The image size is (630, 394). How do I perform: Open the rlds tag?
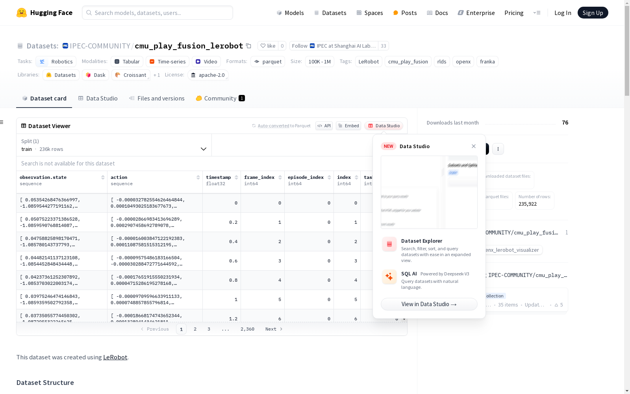[442, 61]
